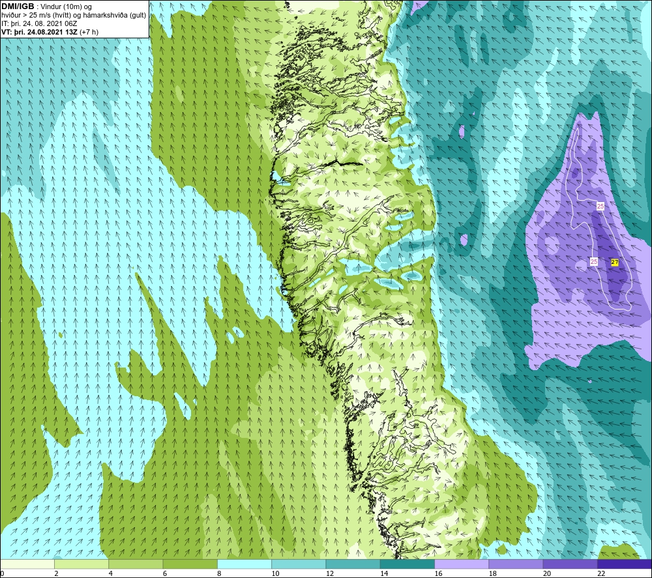Click the legend tick label '8'

[219, 574]
